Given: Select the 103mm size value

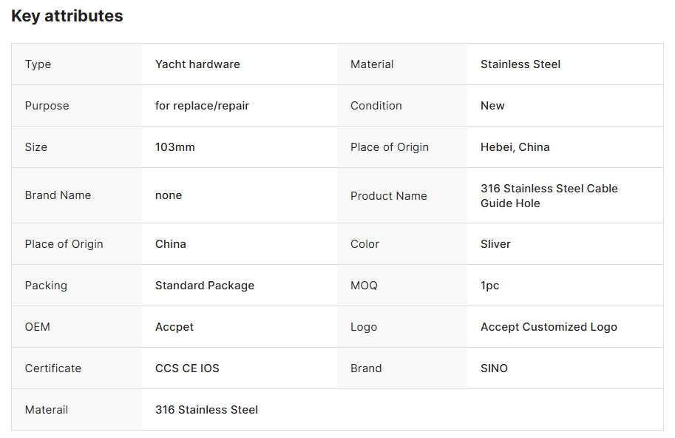Looking at the screenshot, I should click(175, 147).
